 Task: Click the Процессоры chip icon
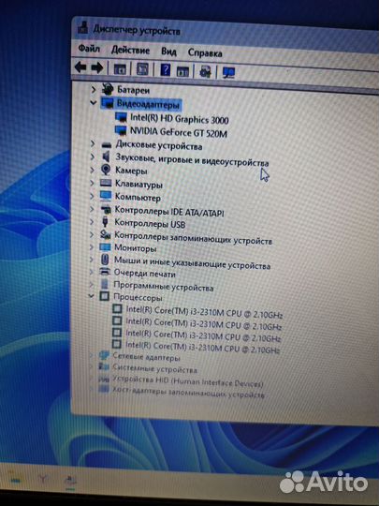[104, 296]
